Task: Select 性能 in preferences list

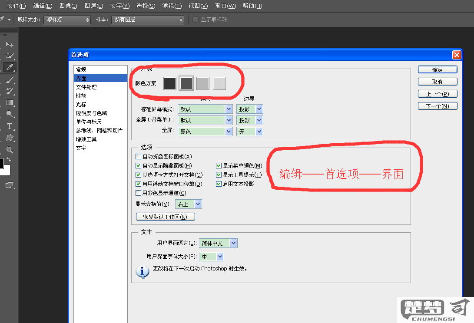Action: pos(100,96)
